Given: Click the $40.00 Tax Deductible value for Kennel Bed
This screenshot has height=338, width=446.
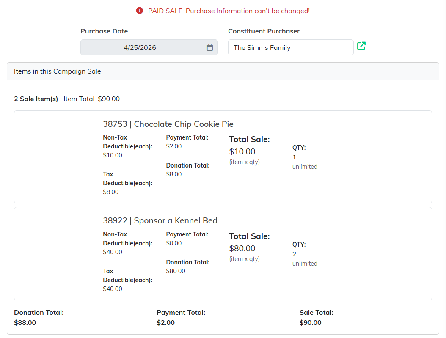Looking at the screenshot, I should (x=113, y=289).
